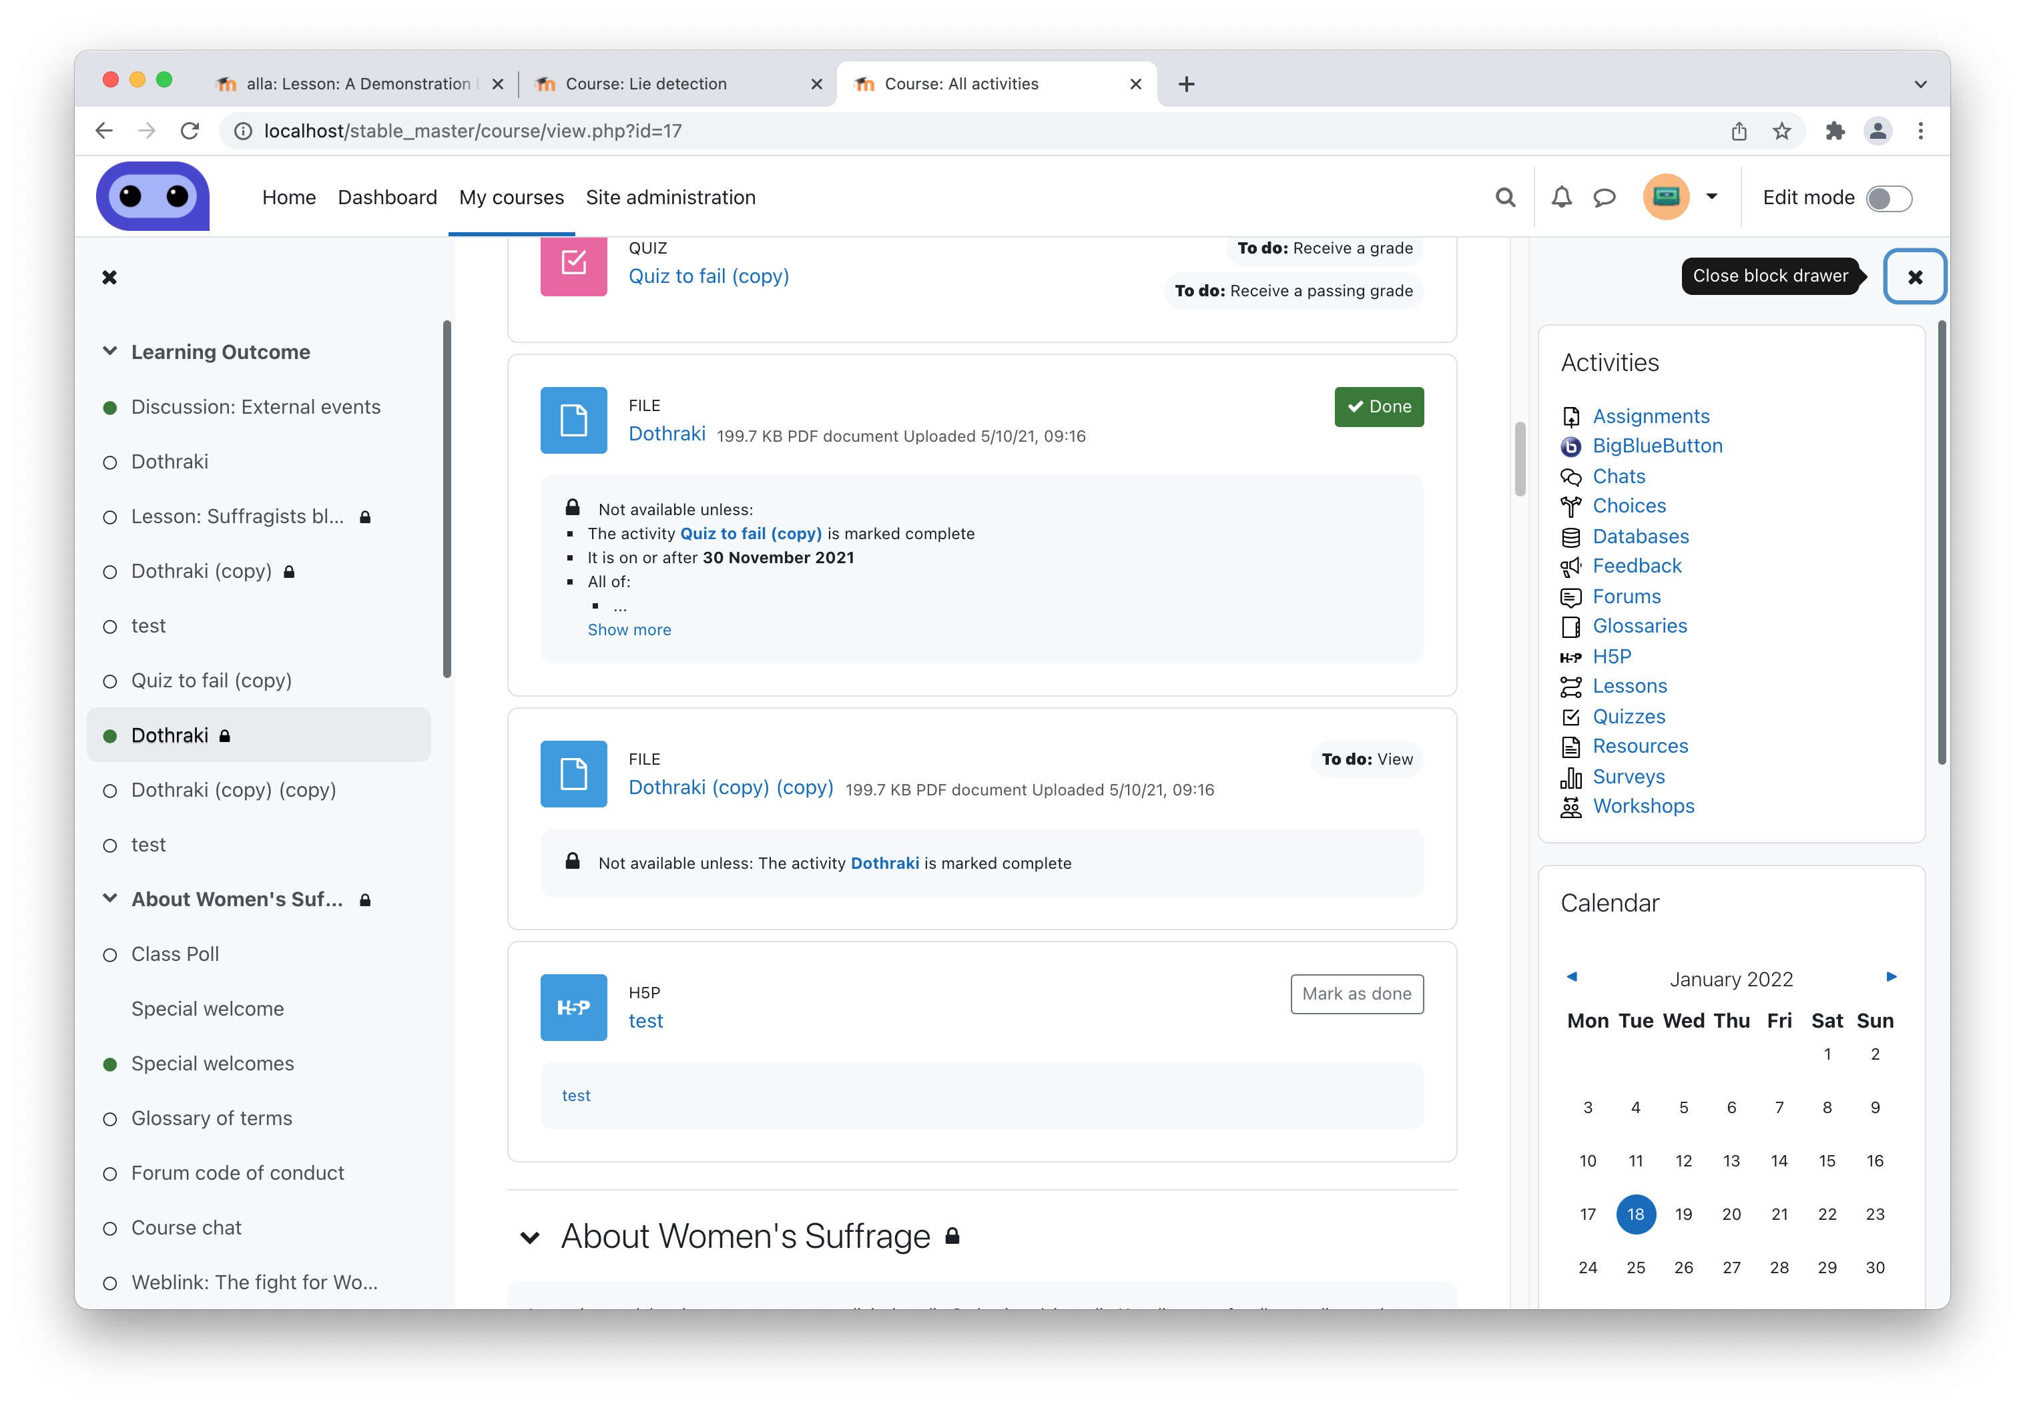
Task: Open the Dothraki (copy) (copy) file link in main content
Action: coord(730,787)
